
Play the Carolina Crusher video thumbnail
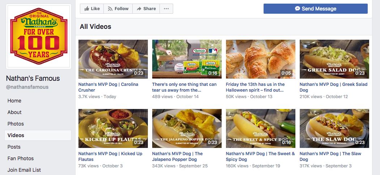(113, 59)
